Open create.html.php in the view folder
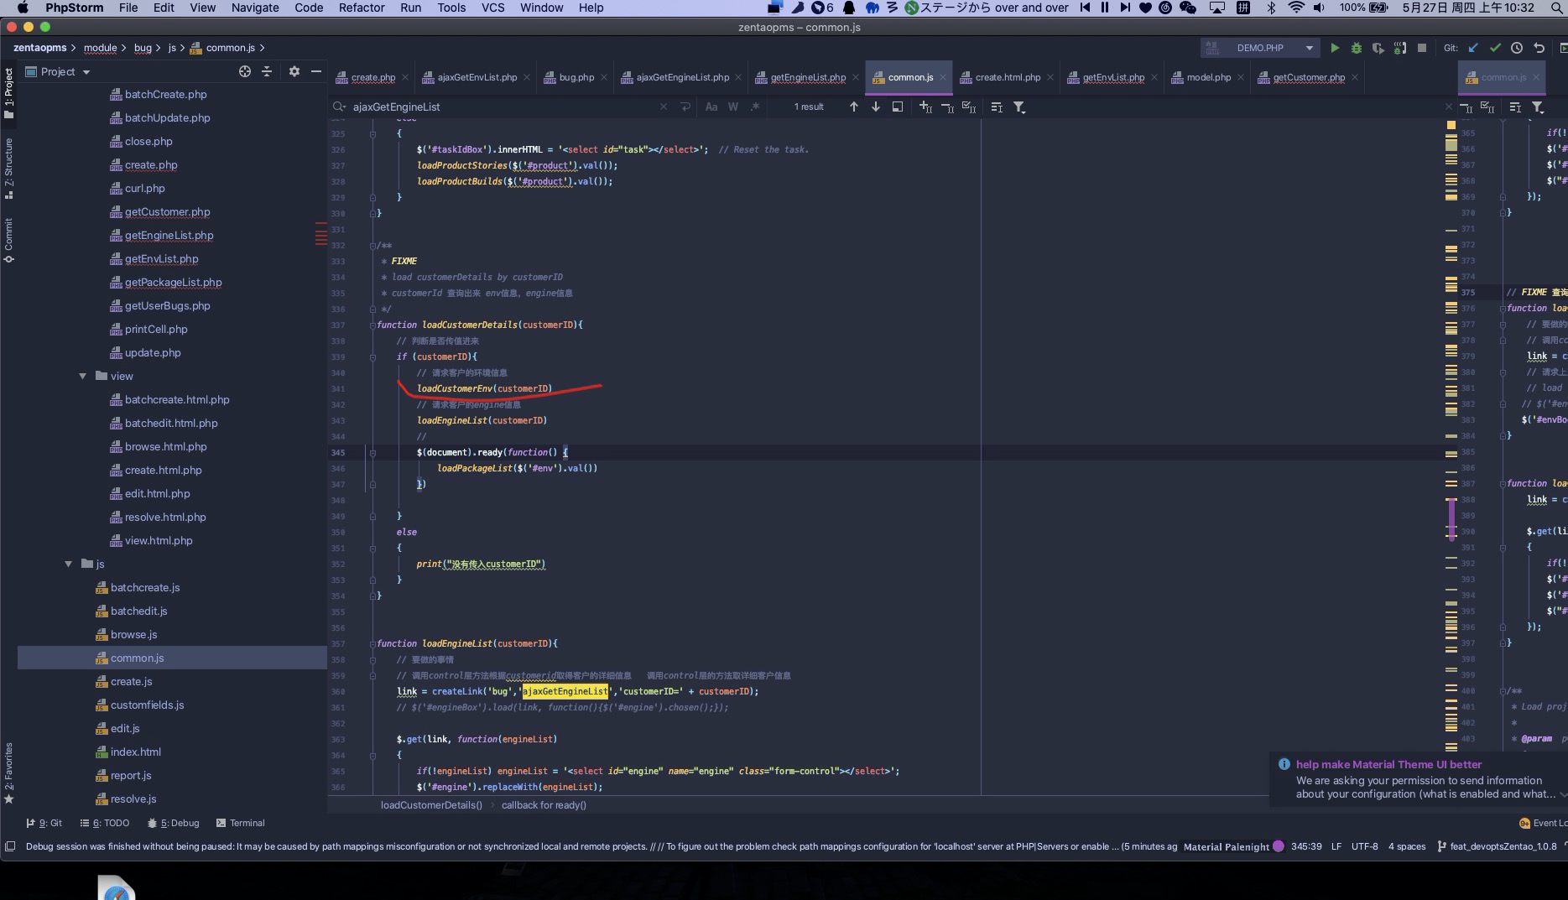1568x900 pixels. point(163,470)
